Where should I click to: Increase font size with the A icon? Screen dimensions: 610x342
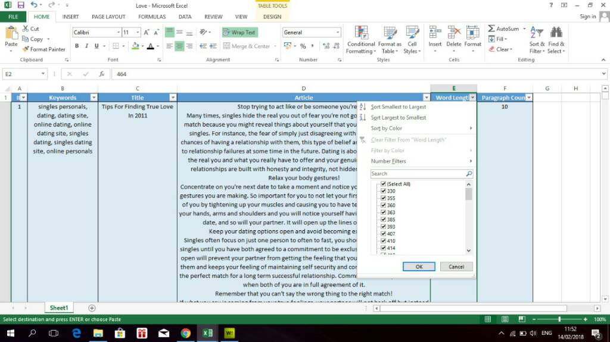click(x=147, y=32)
